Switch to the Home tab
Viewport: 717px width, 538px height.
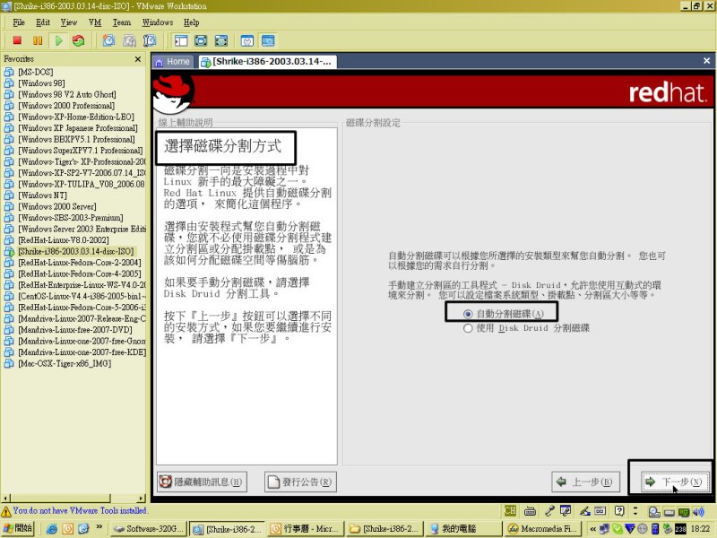(x=173, y=61)
